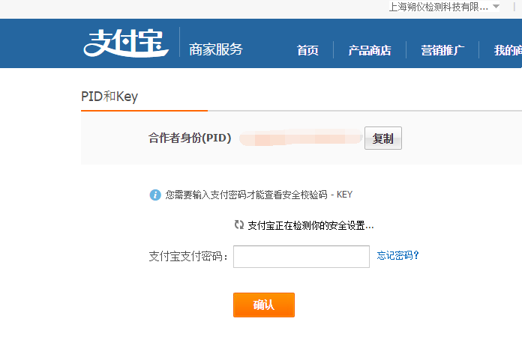Click the refresh spinner icon near security check
522x360 pixels.
click(x=239, y=225)
